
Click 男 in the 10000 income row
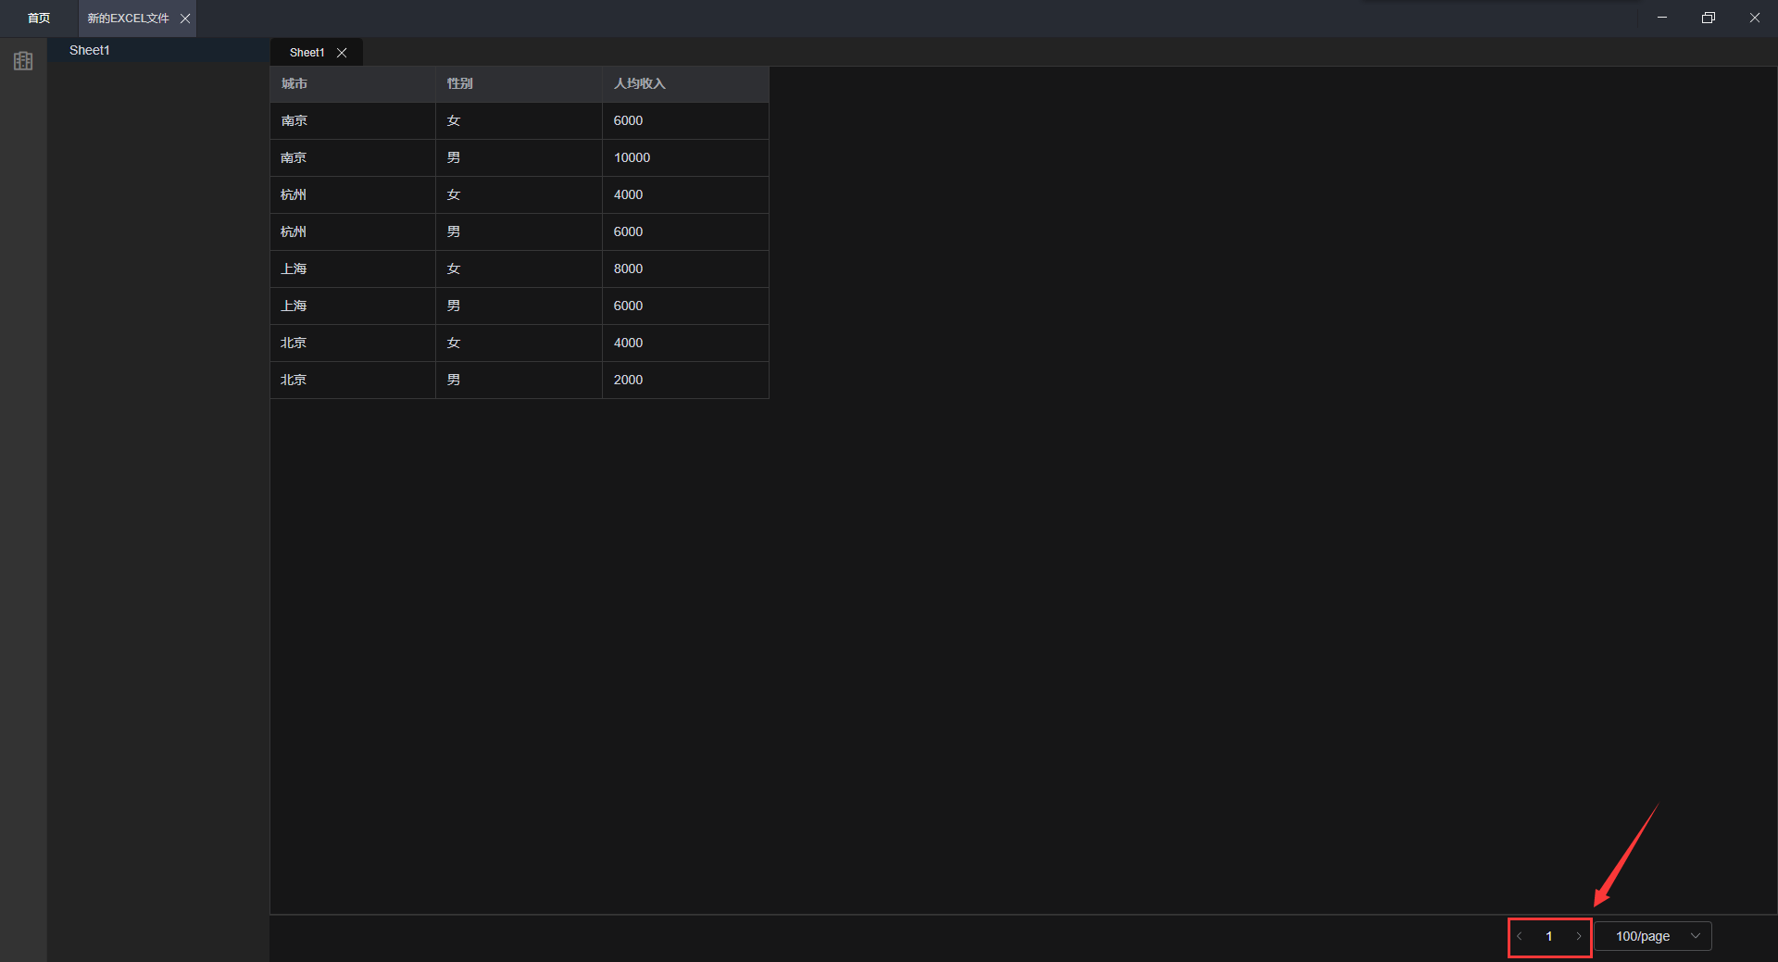click(454, 157)
